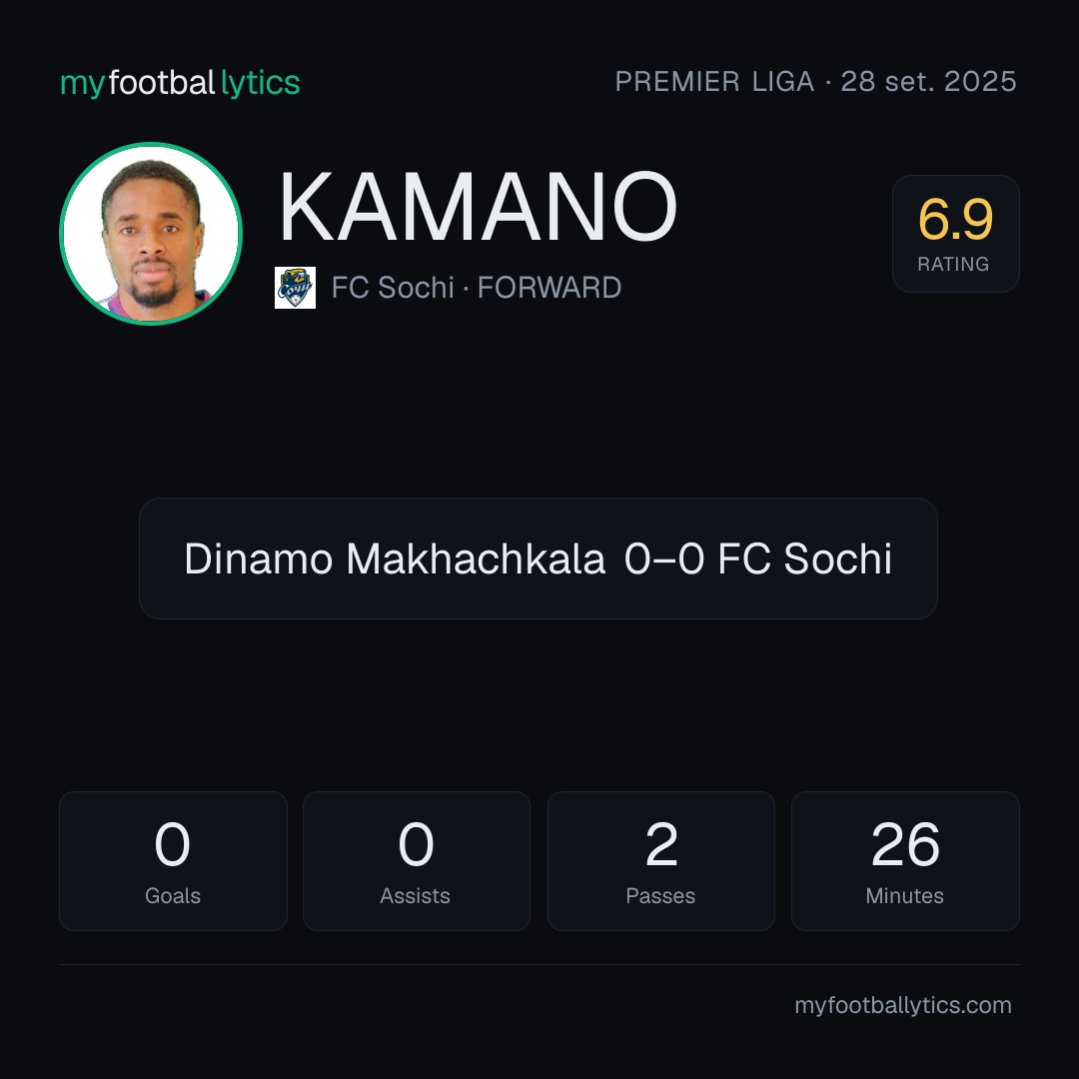The image size is (1079, 1079).
Task: Click the FC Sochi · FORWARD team text
Action: [x=477, y=288]
